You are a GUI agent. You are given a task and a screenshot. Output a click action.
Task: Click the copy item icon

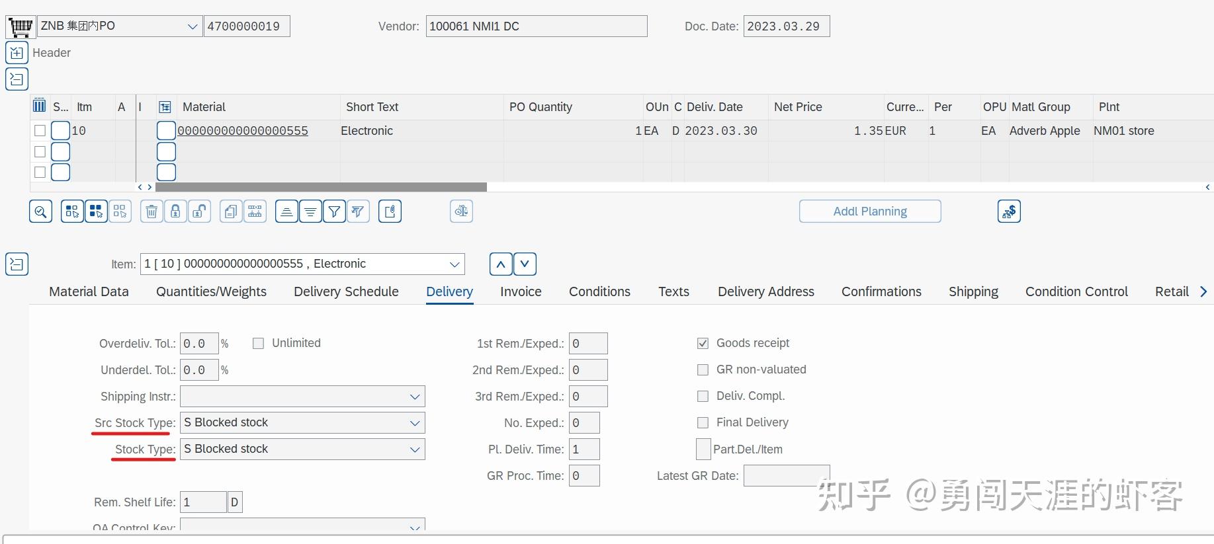(x=231, y=212)
